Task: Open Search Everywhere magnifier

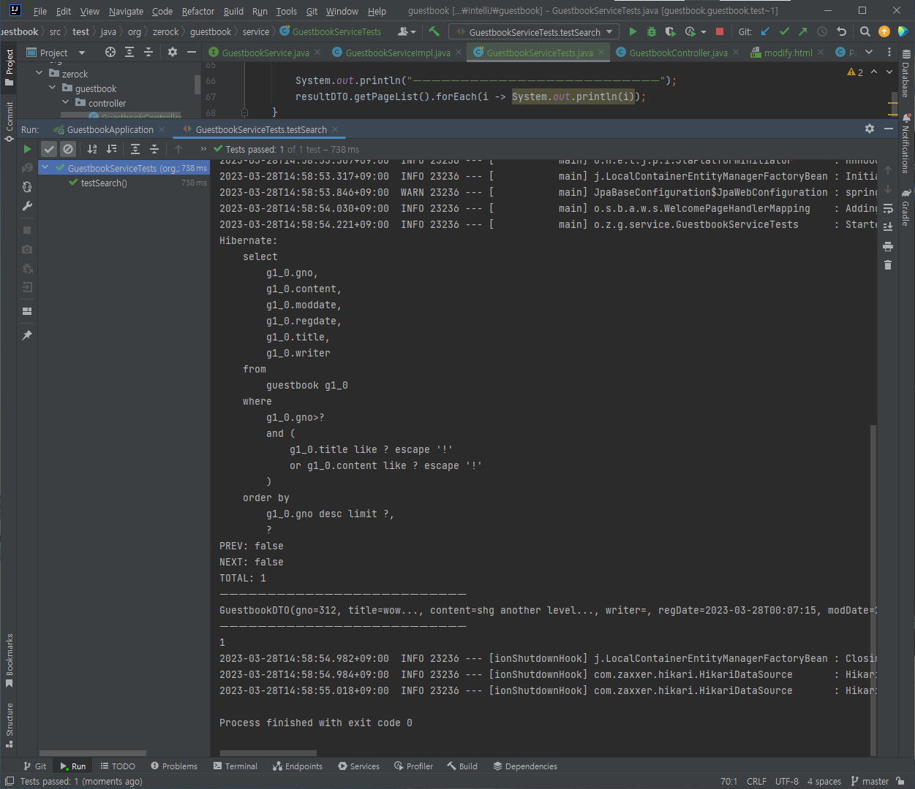Action: point(865,31)
